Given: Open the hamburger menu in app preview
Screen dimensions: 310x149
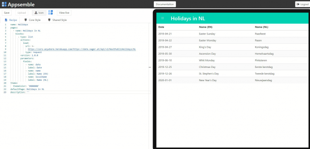Looking at the screenshot, I should [163, 18].
